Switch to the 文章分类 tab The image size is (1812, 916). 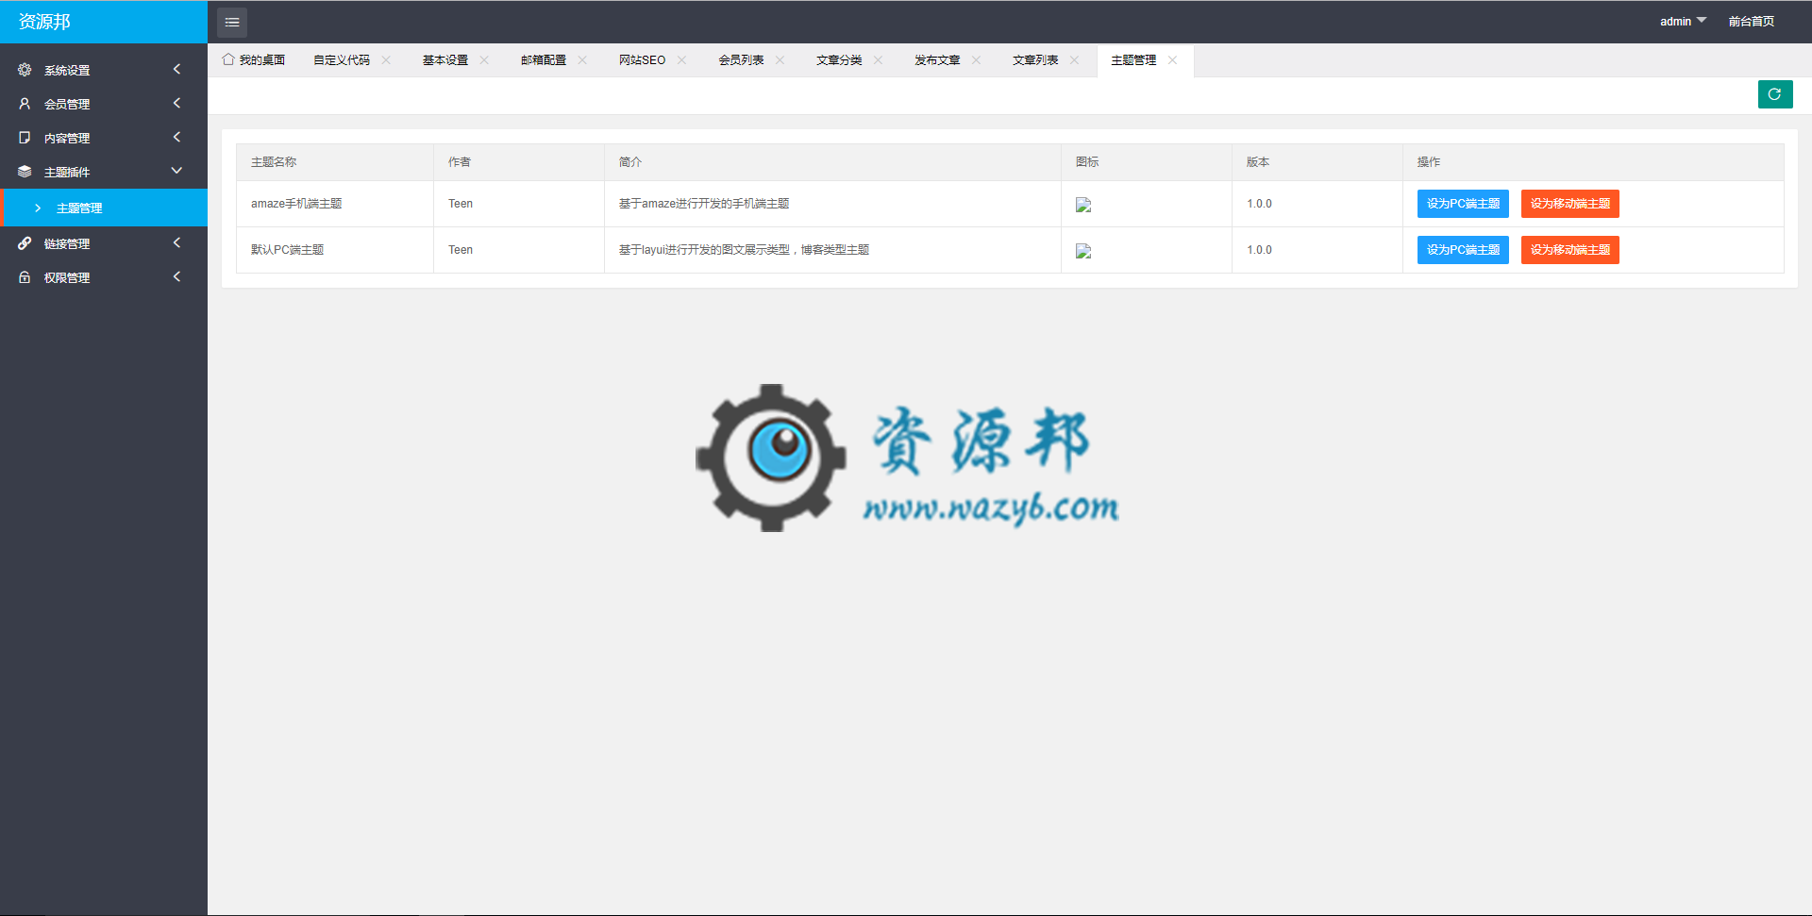(x=839, y=60)
